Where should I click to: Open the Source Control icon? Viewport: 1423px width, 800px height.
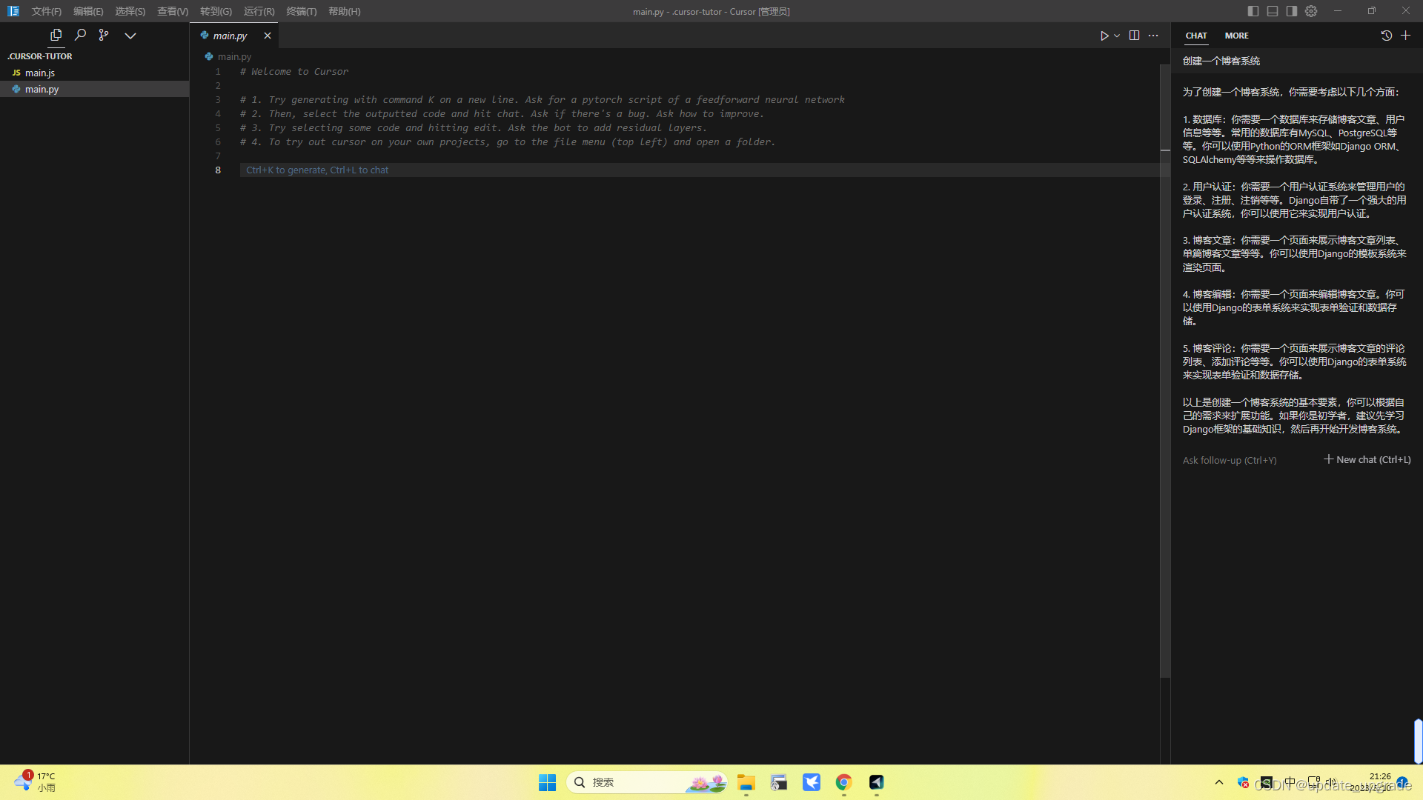pyautogui.click(x=104, y=35)
